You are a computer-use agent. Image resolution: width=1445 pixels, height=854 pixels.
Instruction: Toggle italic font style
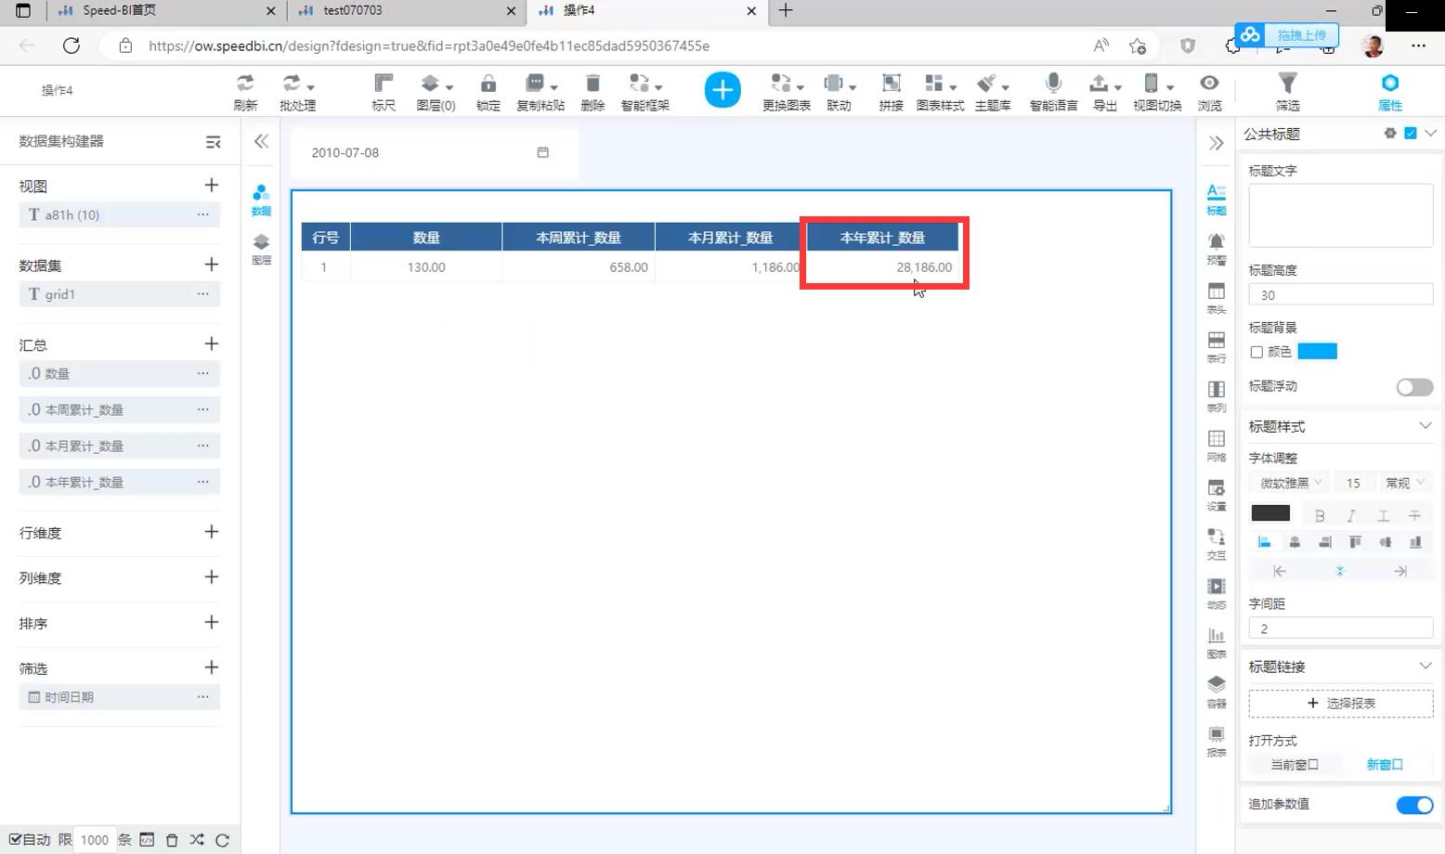[1351, 516]
